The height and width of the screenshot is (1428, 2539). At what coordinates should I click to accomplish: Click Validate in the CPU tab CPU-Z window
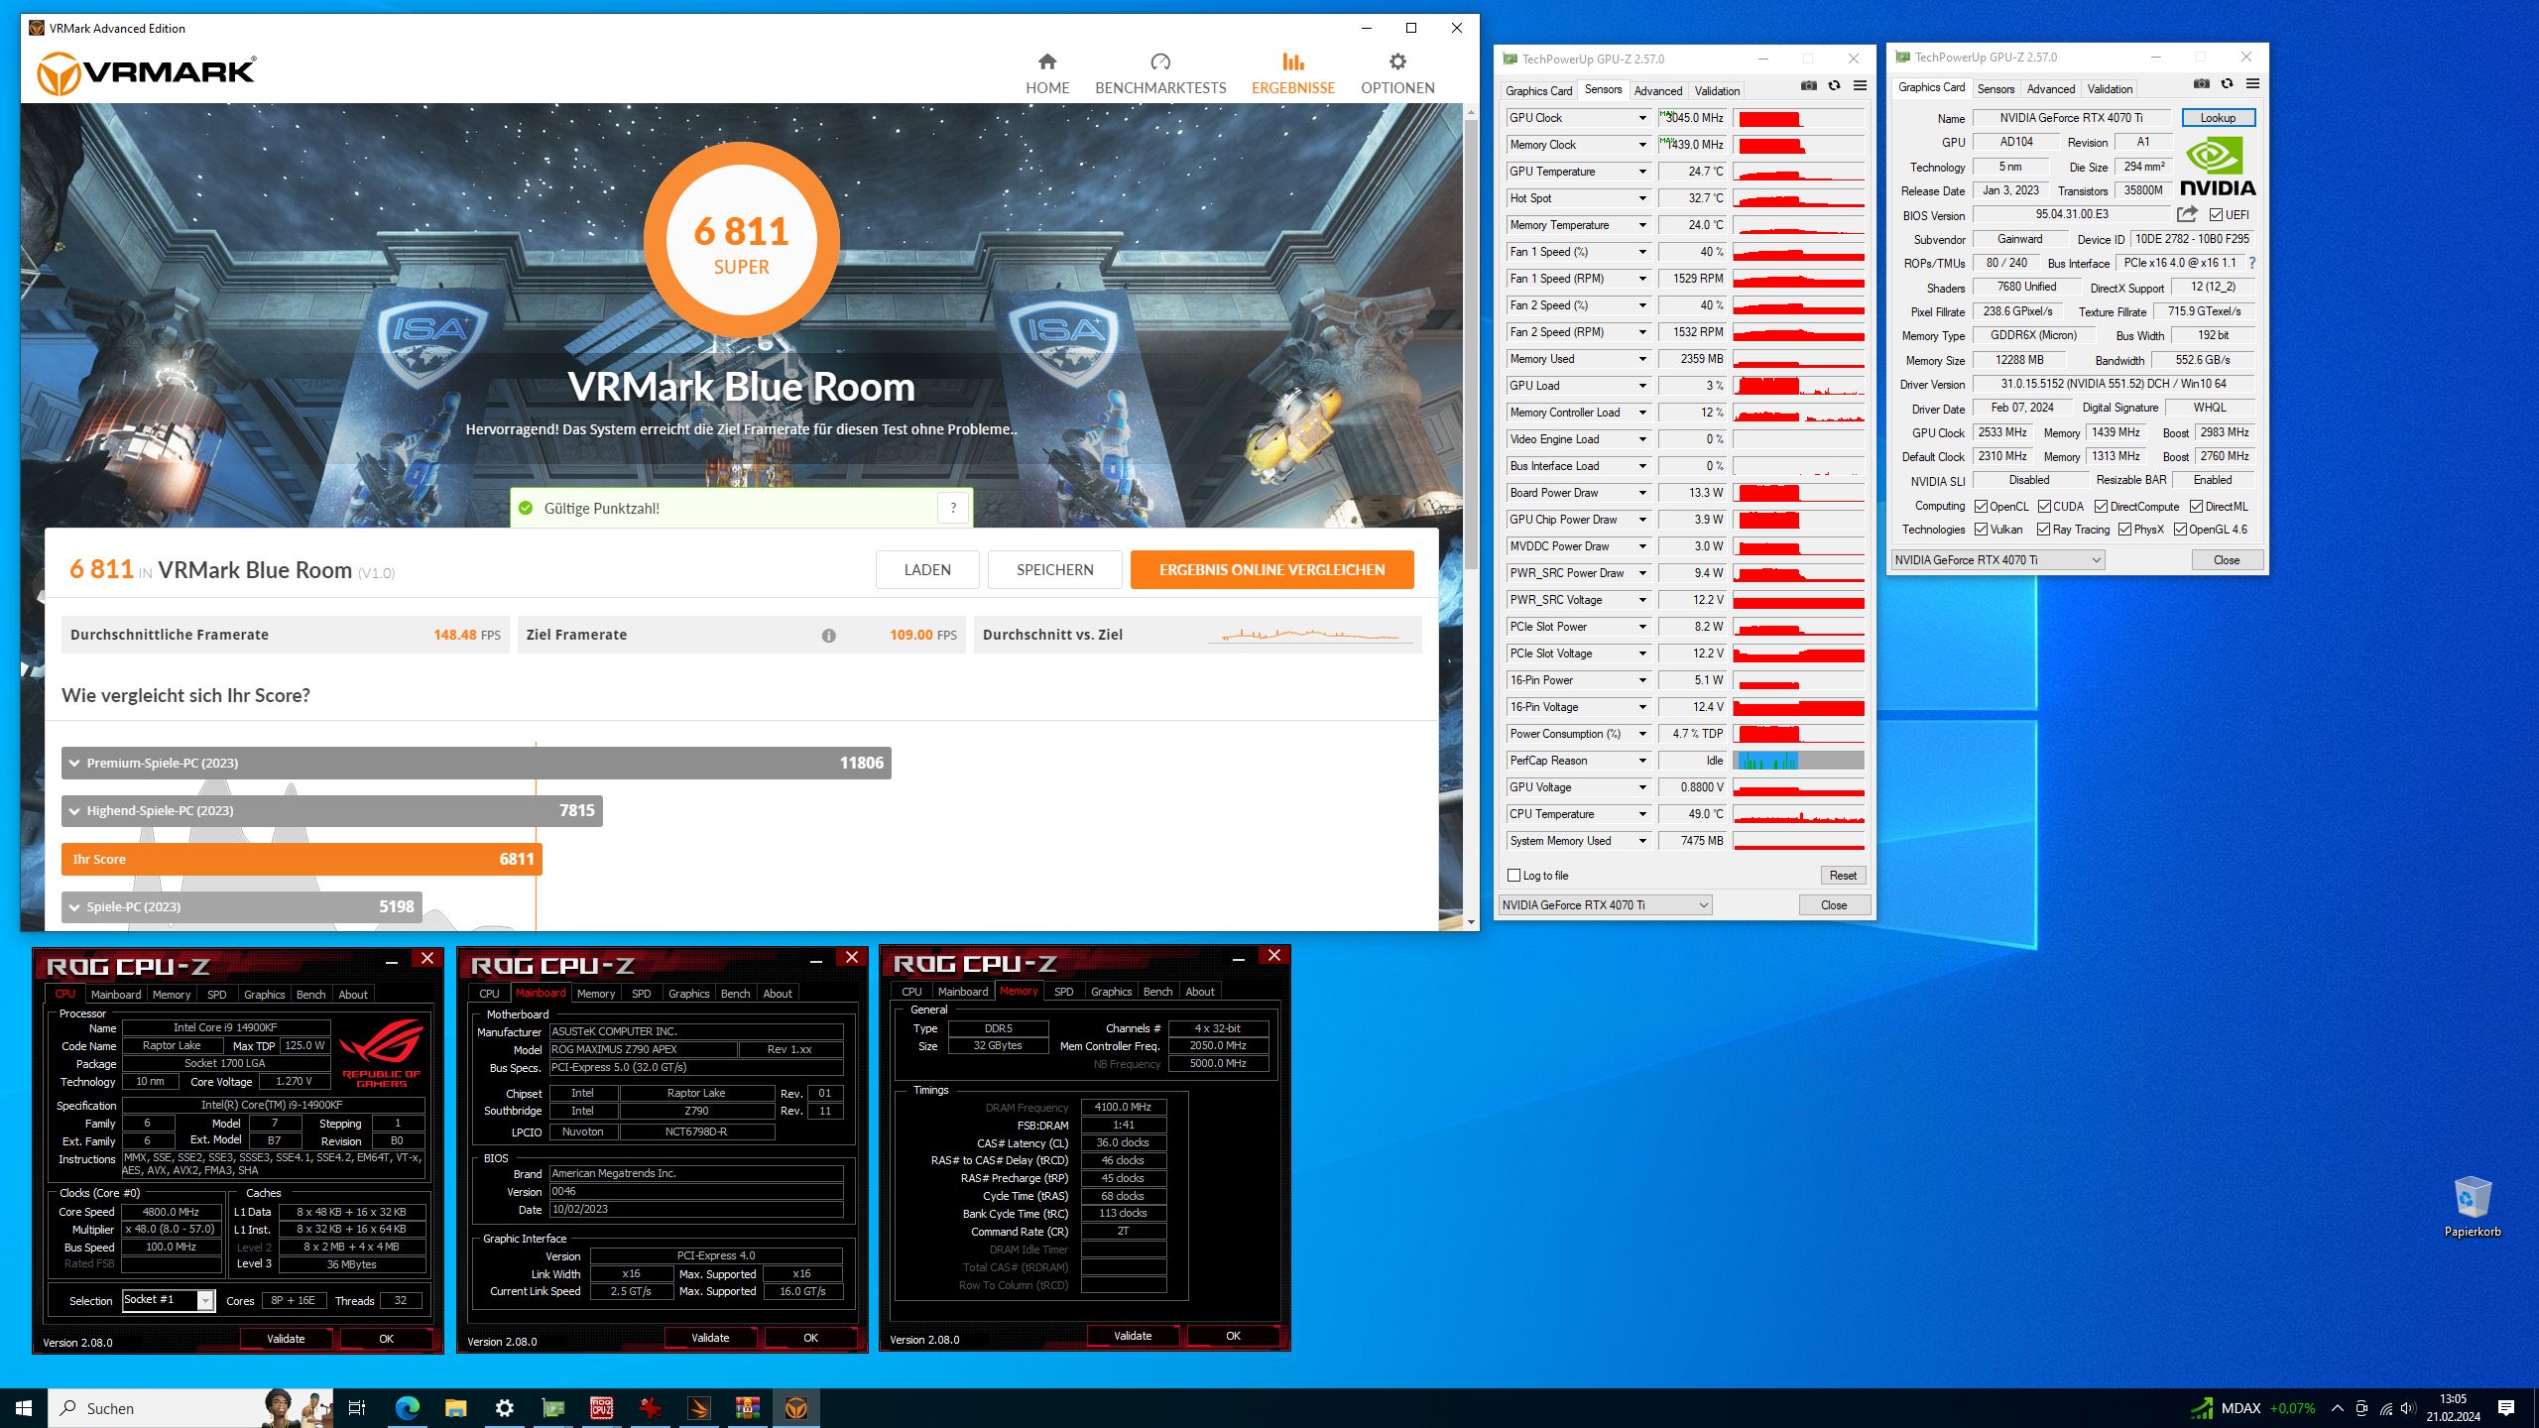[x=286, y=1339]
